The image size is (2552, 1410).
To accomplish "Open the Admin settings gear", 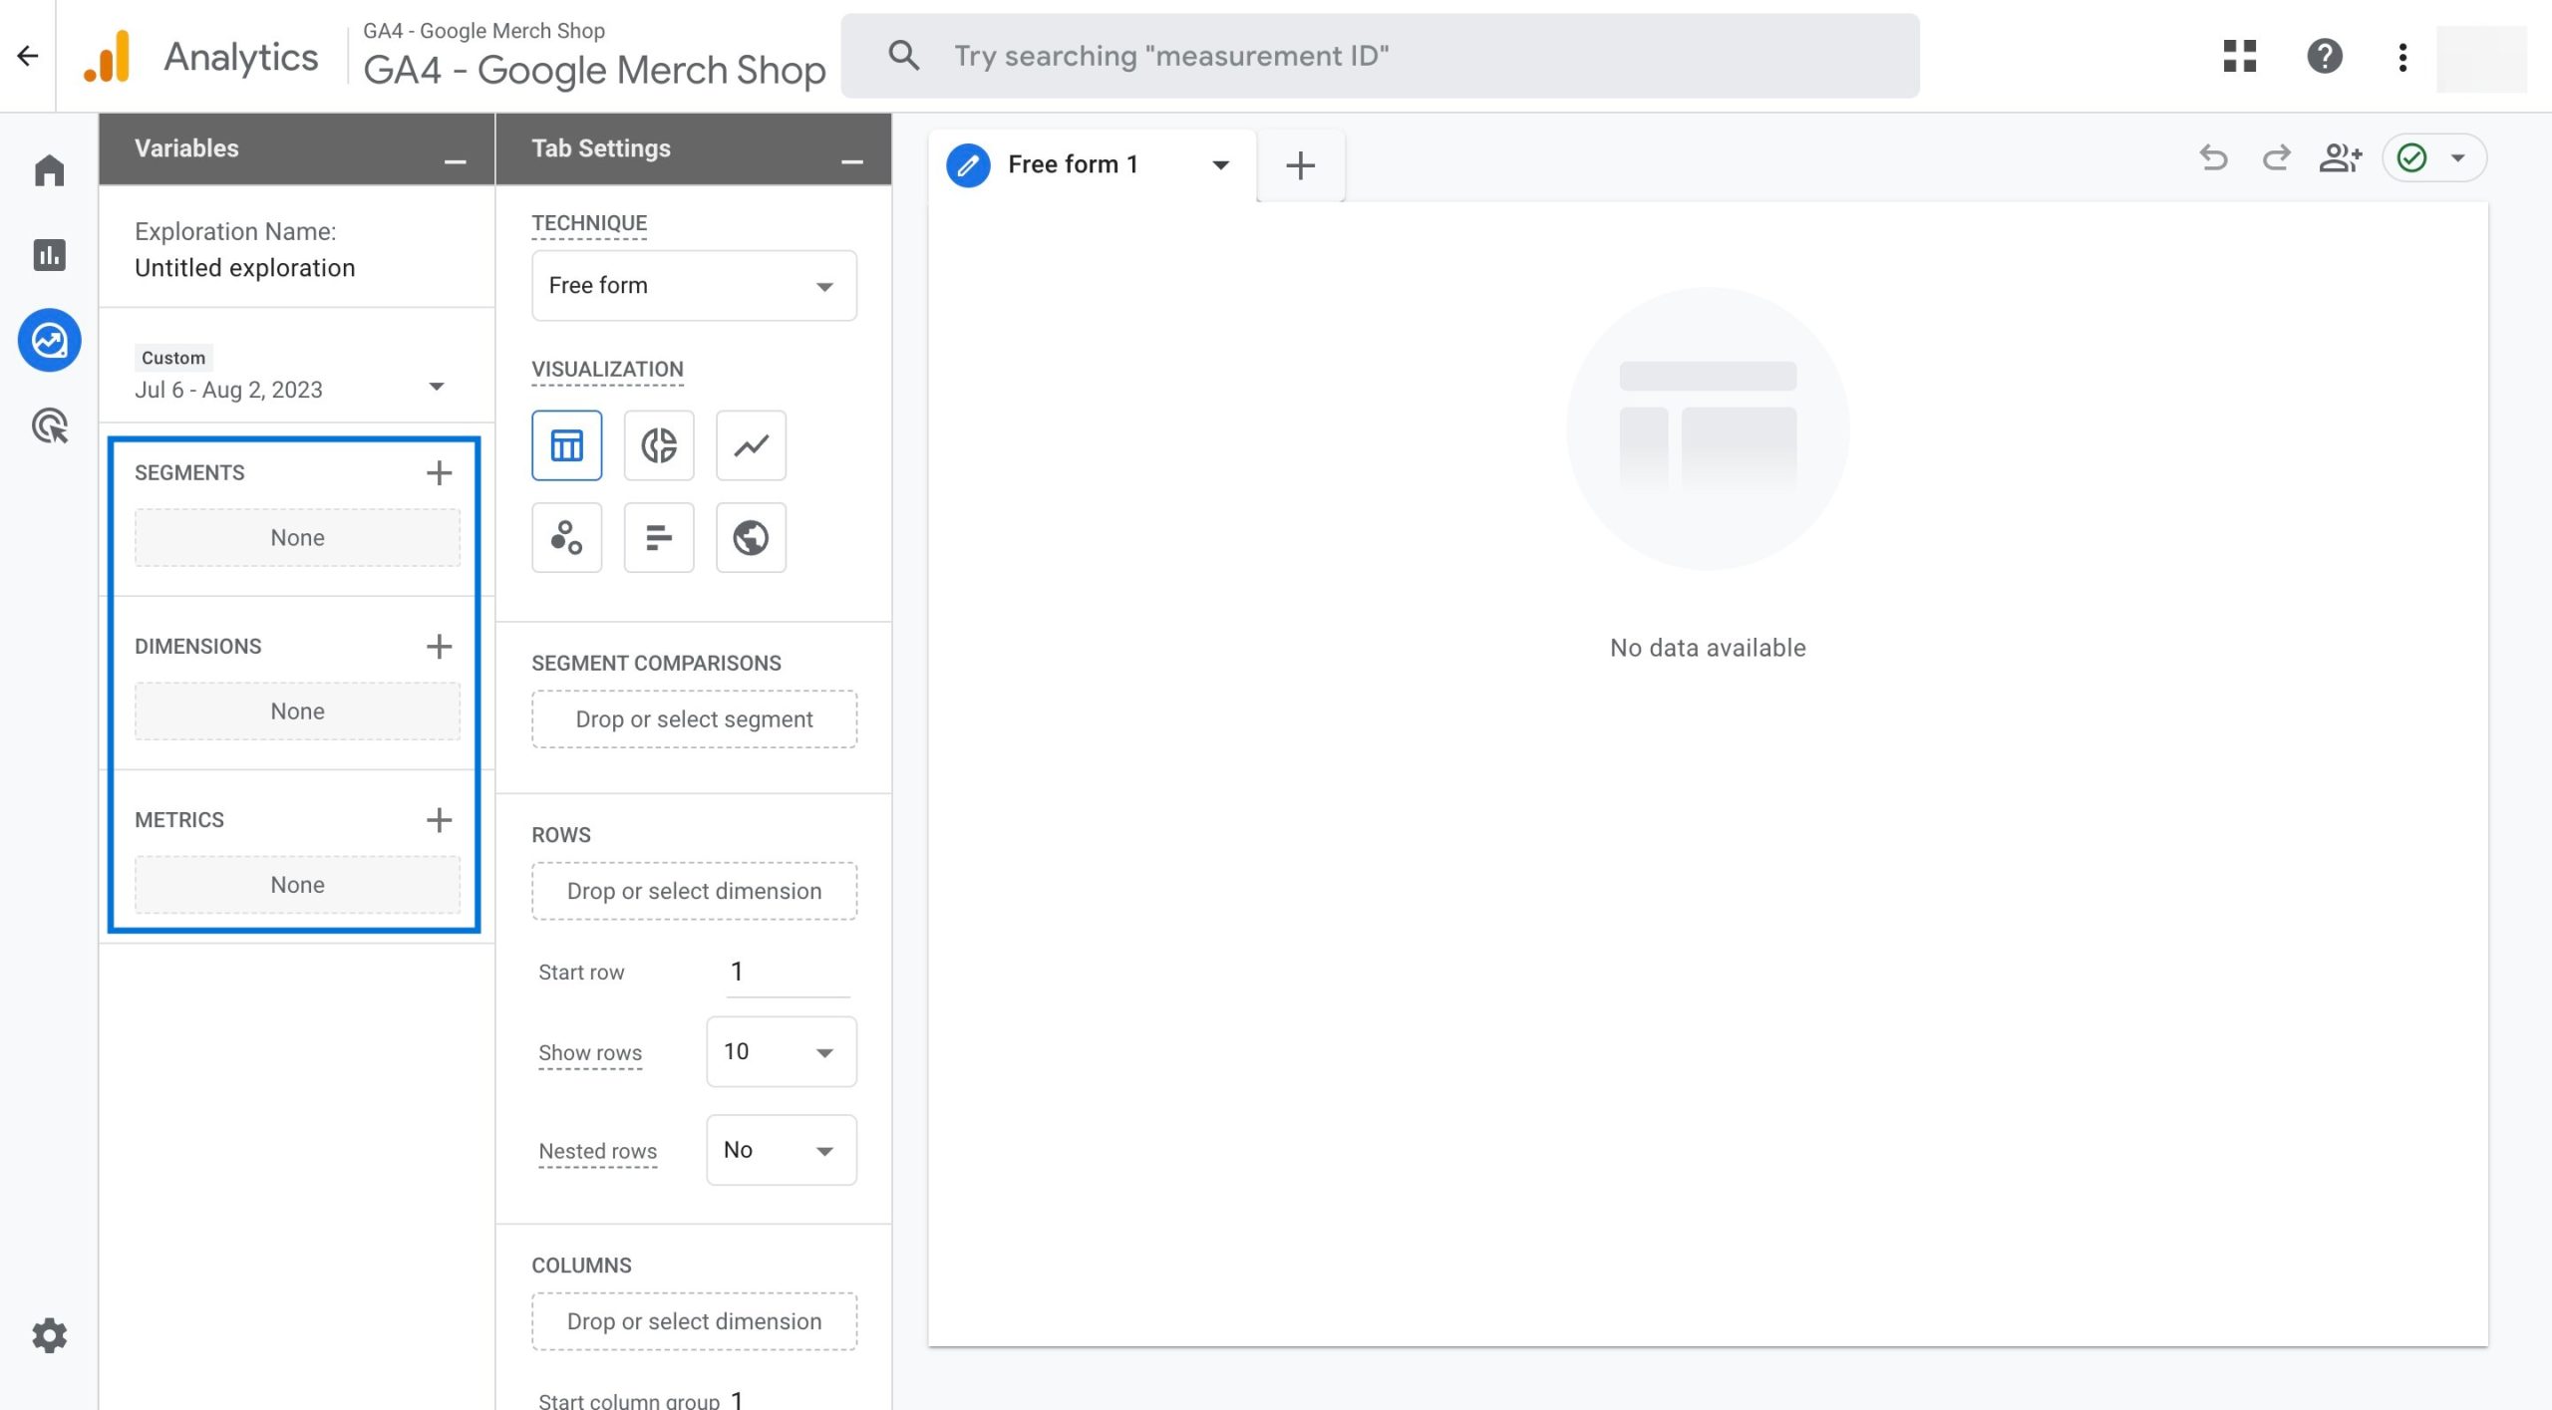I will (49, 1335).
